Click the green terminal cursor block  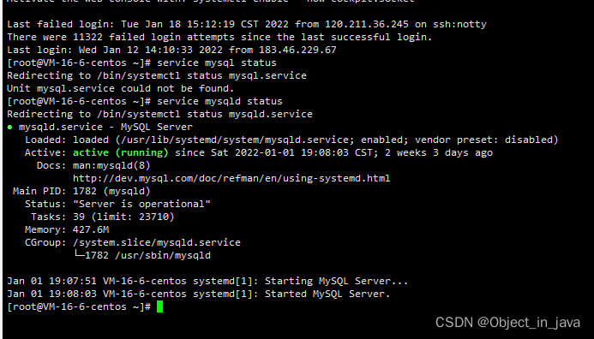[160, 306]
